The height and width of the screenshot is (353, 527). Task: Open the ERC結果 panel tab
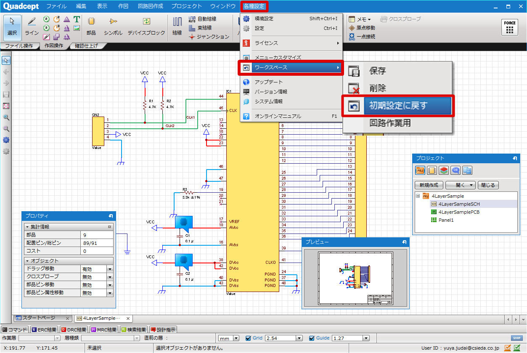(44, 330)
